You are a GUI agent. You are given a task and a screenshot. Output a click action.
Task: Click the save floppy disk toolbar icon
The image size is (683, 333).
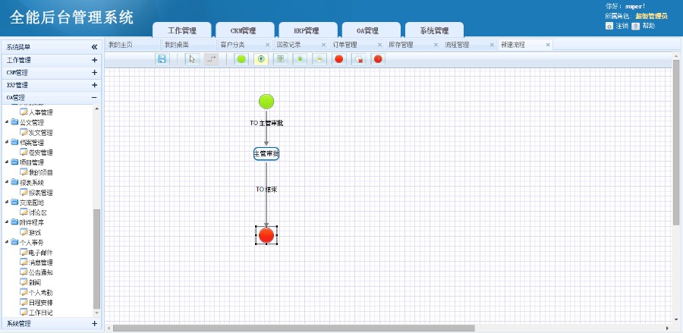click(x=162, y=59)
